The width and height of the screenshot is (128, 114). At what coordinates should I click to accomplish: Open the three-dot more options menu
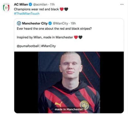pos(122,4)
